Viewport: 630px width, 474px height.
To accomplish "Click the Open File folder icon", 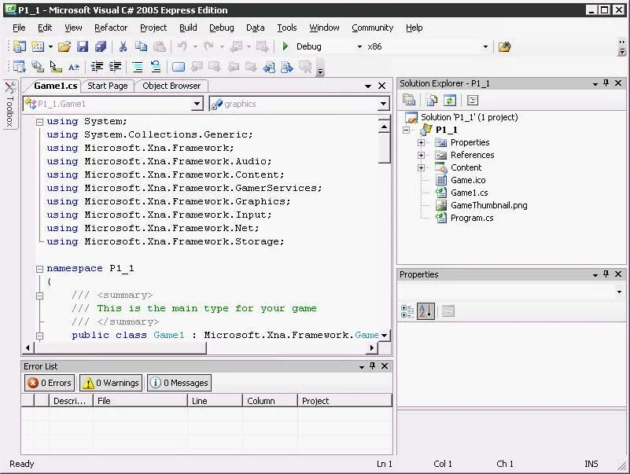I will 64,46.
